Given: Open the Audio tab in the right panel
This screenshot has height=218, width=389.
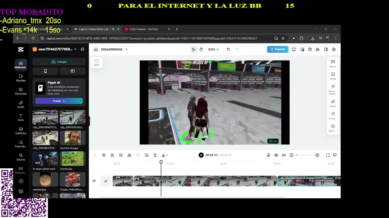Looking at the screenshot, I should coord(333,103).
